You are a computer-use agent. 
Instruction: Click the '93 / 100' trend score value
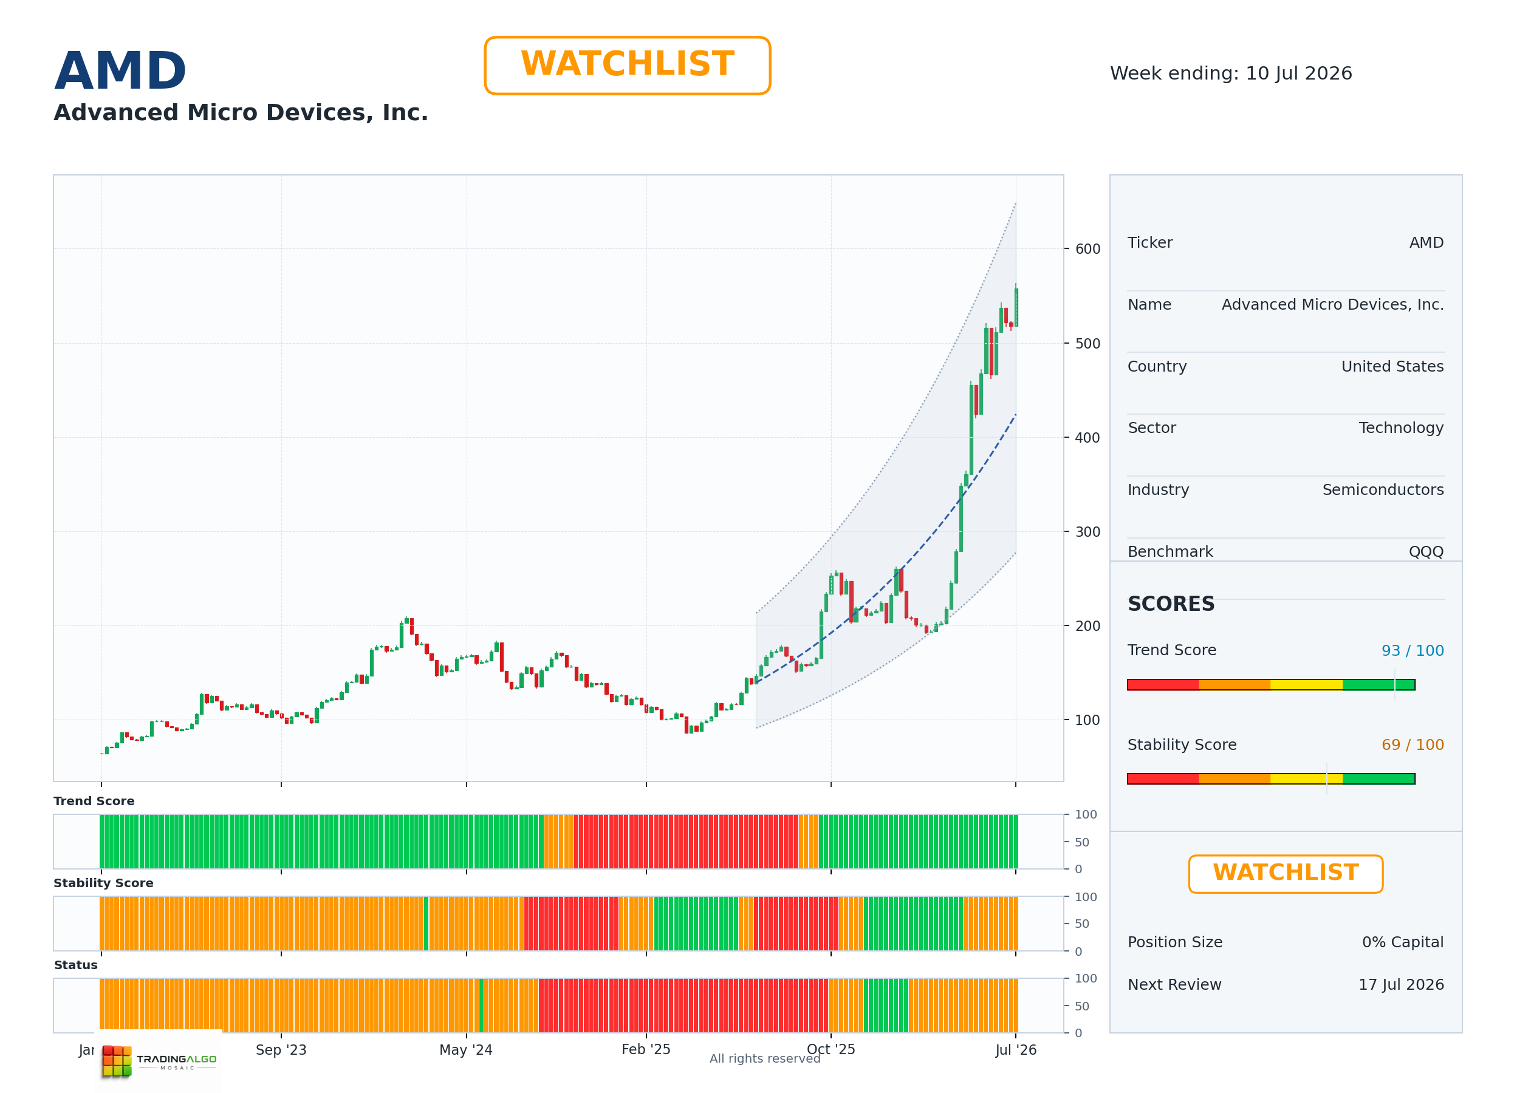point(1413,651)
